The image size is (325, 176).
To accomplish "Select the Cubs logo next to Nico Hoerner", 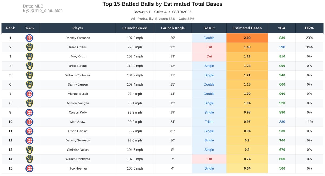I will tap(29, 168).
